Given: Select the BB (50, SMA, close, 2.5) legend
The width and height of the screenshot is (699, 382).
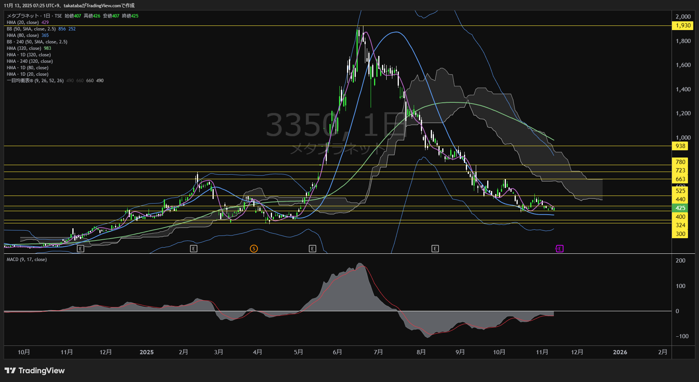Looking at the screenshot, I should [x=31, y=29].
